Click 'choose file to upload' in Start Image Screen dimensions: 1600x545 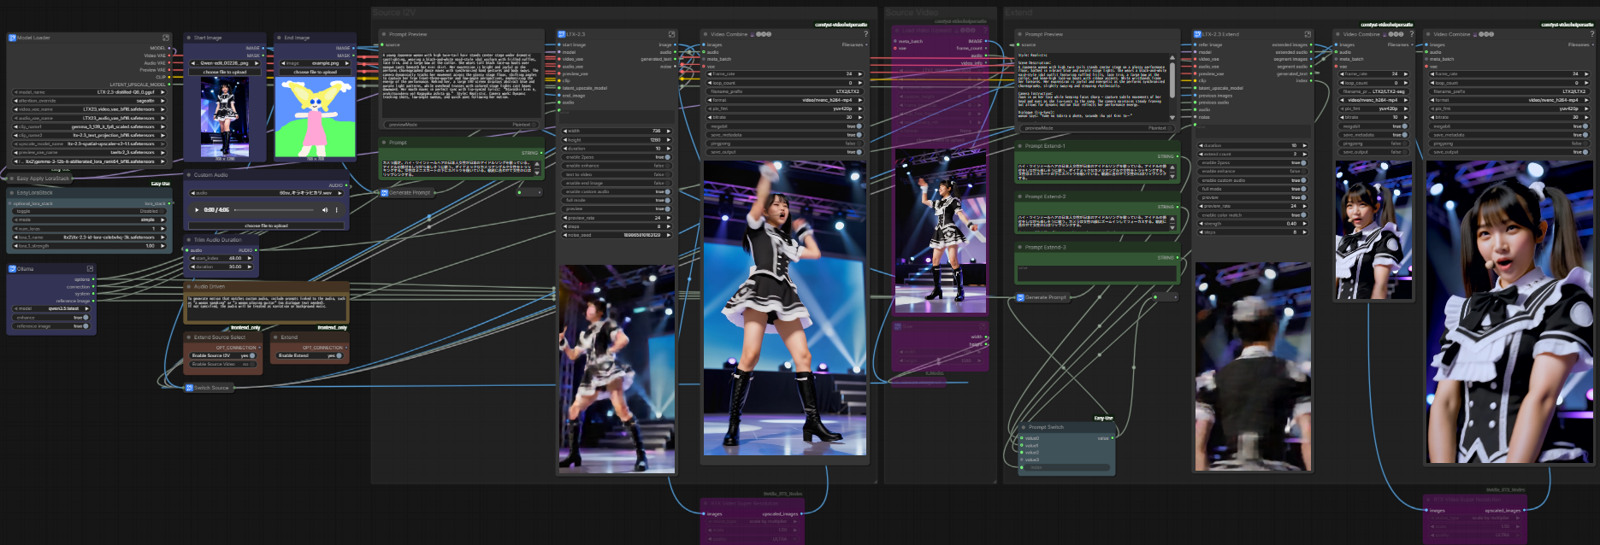coord(225,72)
